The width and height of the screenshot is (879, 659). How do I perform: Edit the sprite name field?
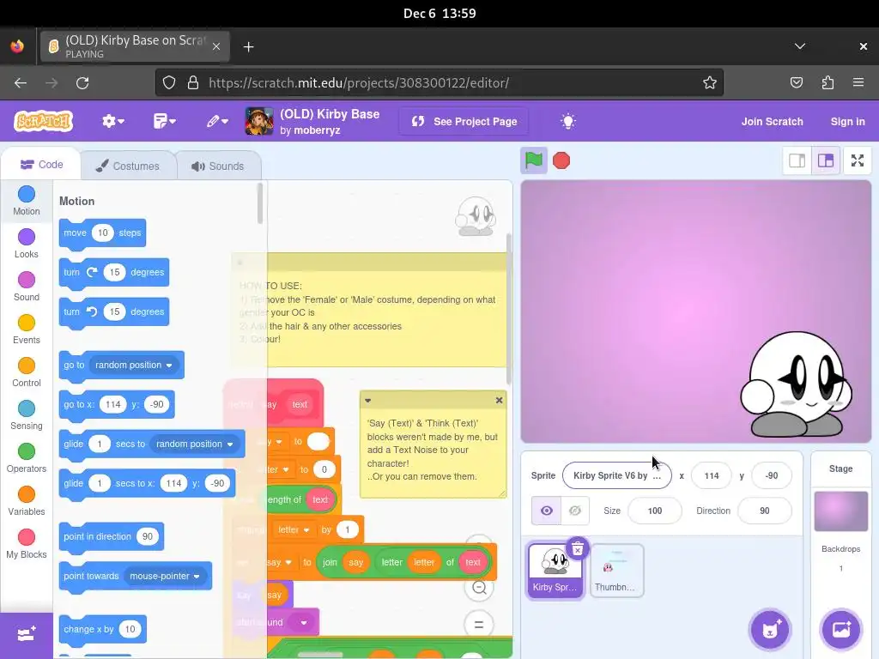[x=616, y=475]
